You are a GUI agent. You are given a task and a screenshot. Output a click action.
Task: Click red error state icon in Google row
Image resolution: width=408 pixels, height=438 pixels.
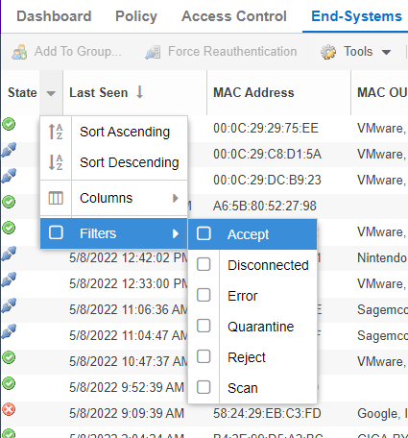(x=9, y=409)
